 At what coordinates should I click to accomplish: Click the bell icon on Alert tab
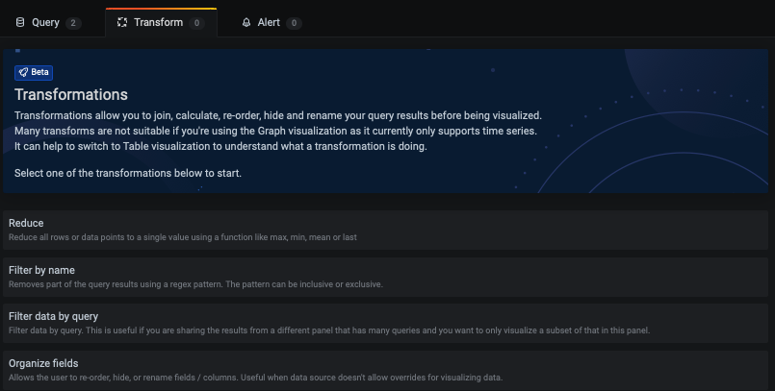(x=246, y=22)
